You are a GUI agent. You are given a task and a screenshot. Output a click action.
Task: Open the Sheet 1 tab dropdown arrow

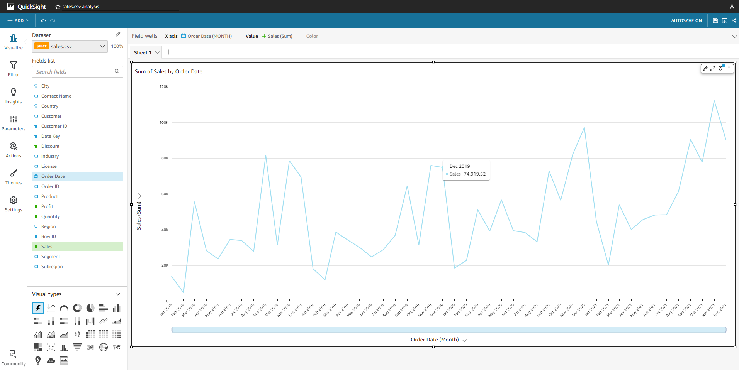[158, 52]
